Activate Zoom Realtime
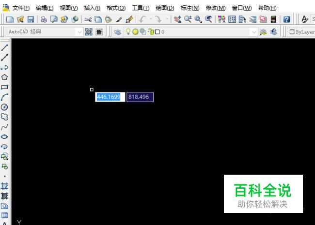 pos(188,19)
